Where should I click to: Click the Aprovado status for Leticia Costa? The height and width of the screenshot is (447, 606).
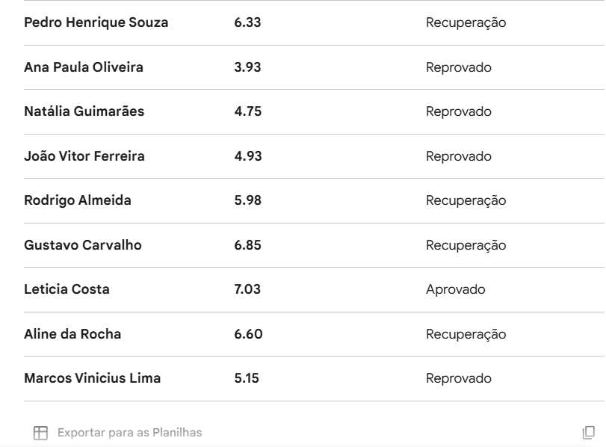point(455,289)
